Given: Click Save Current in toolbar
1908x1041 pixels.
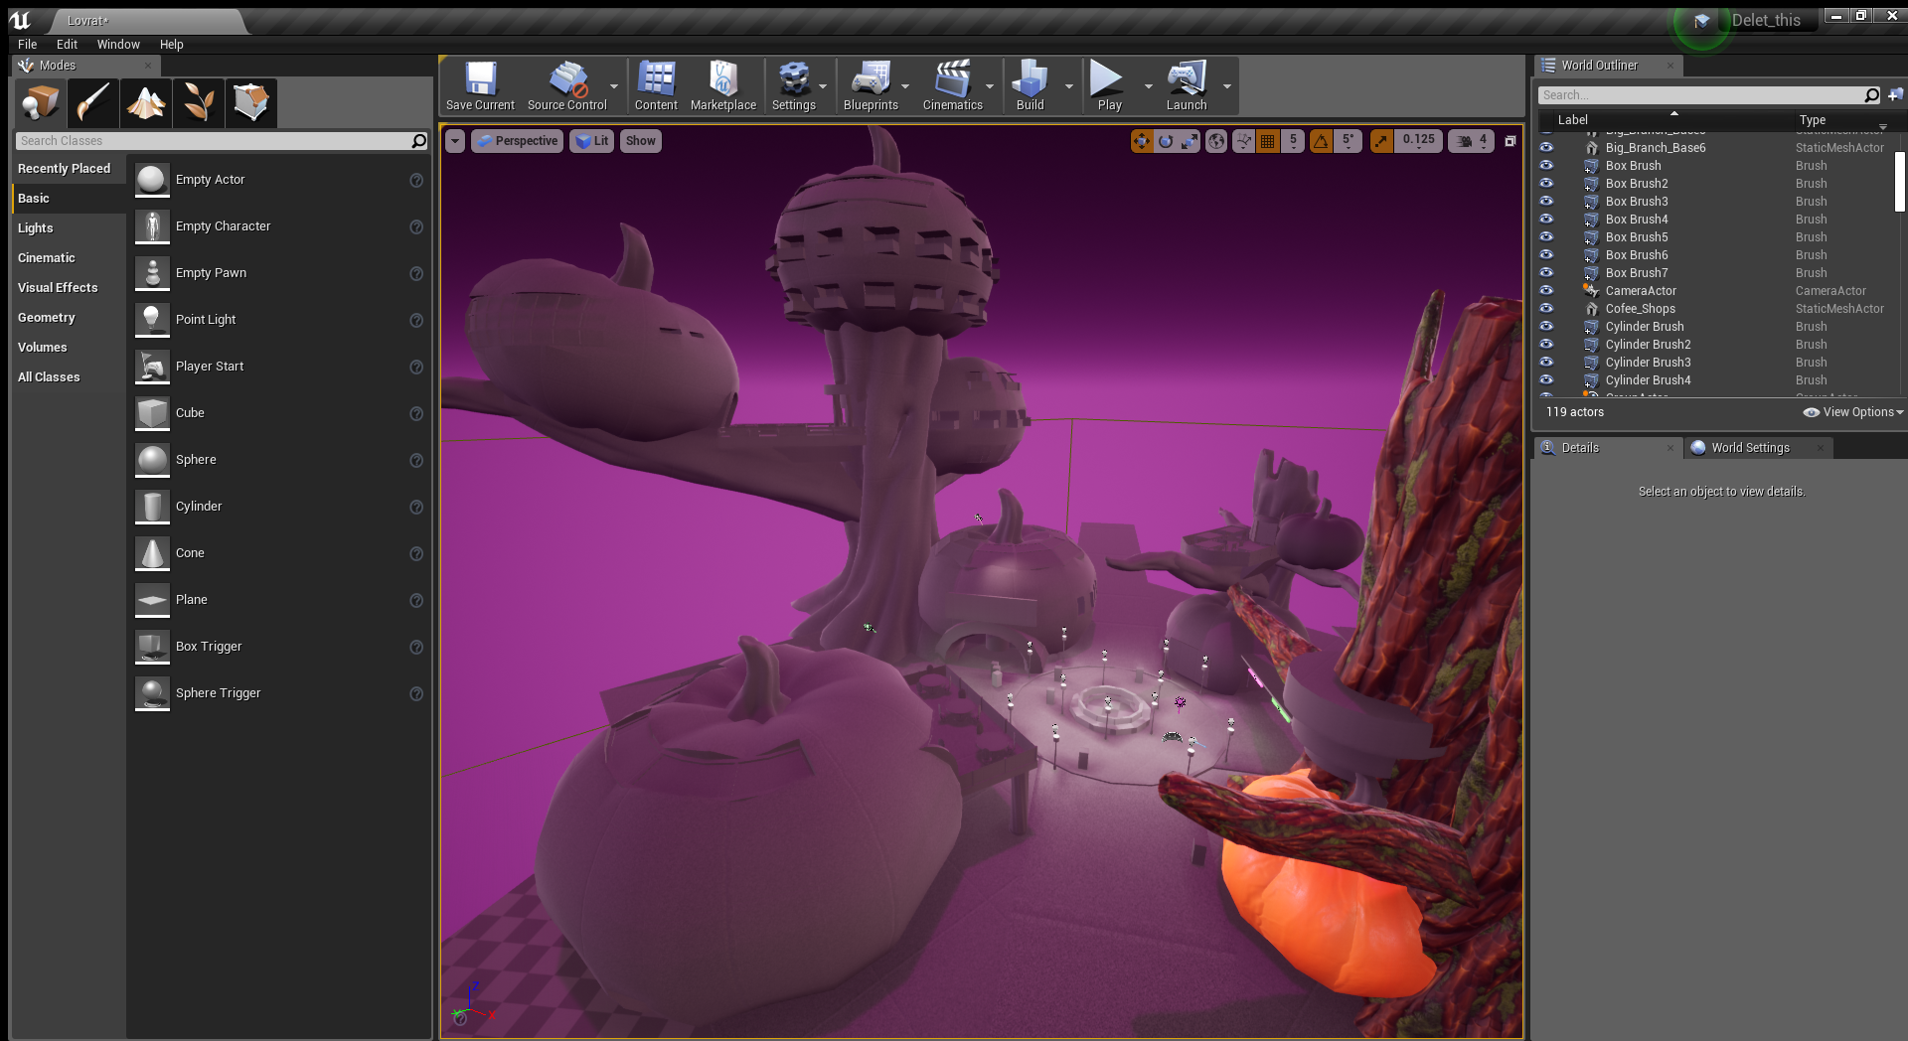Looking at the screenshot, I should click(480, 86).
